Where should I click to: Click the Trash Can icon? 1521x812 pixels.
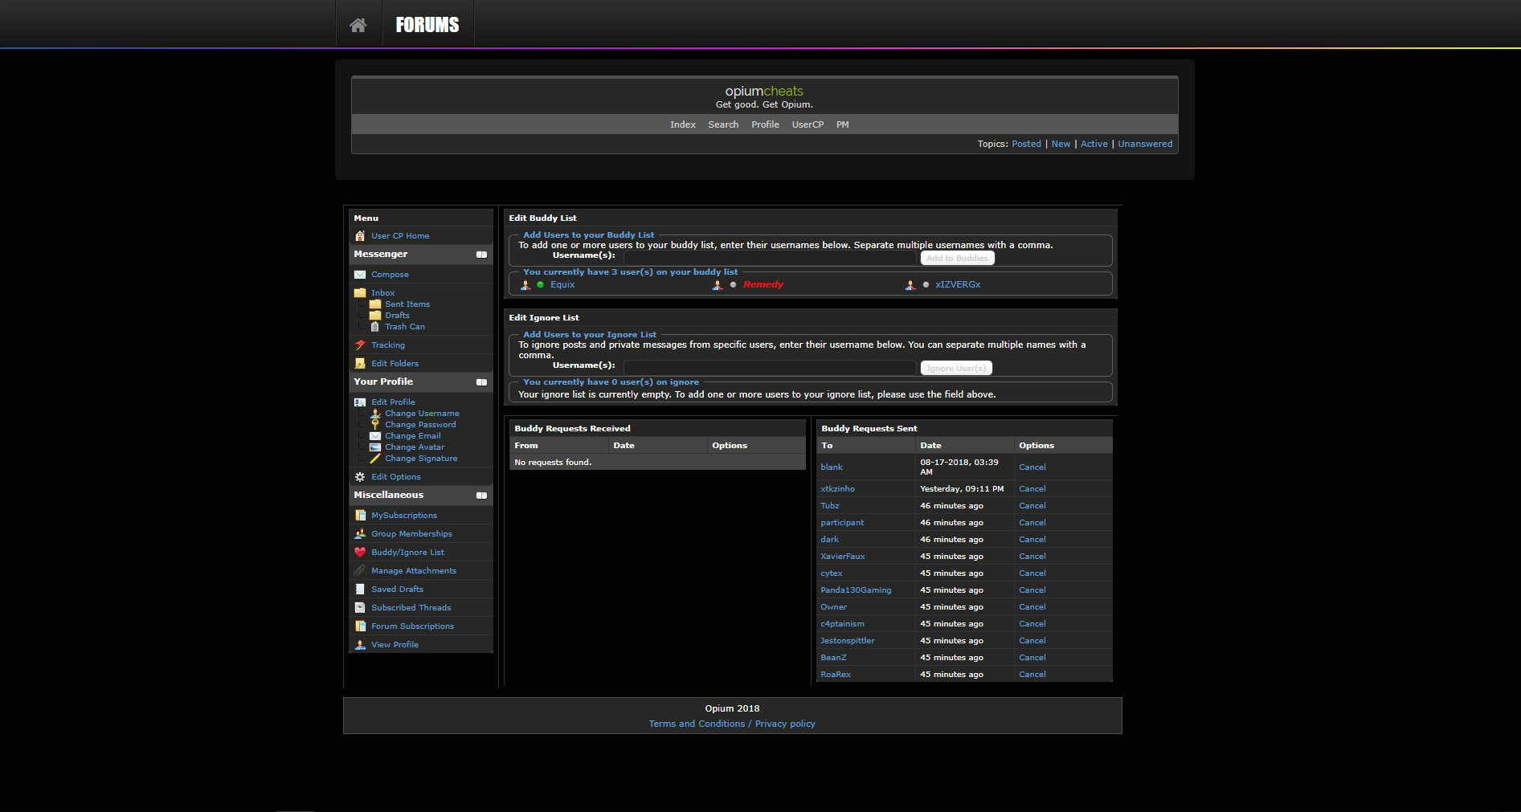coord(374,327)
